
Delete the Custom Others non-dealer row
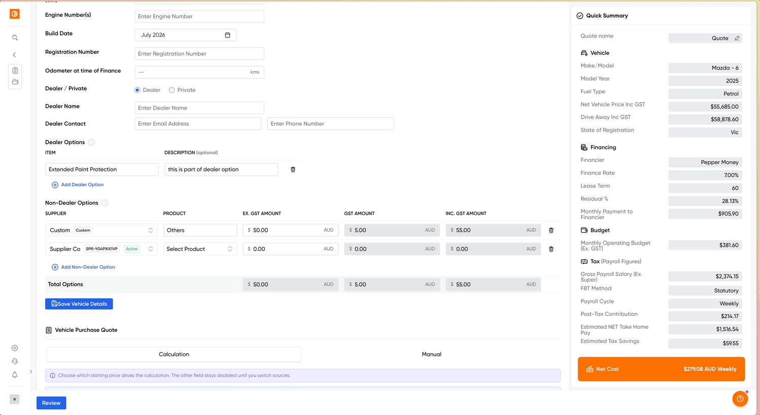click(551, 230)
